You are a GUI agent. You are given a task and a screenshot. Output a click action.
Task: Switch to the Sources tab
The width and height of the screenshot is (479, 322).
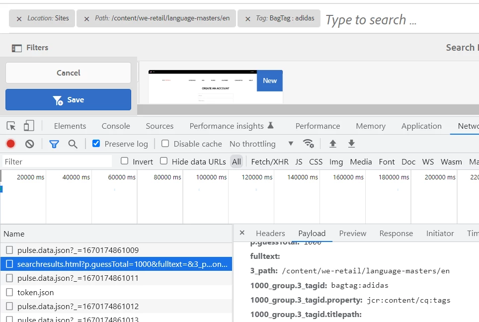point(160,126)
